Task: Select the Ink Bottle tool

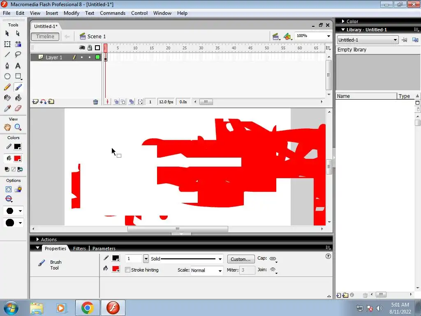Action: 7,98
